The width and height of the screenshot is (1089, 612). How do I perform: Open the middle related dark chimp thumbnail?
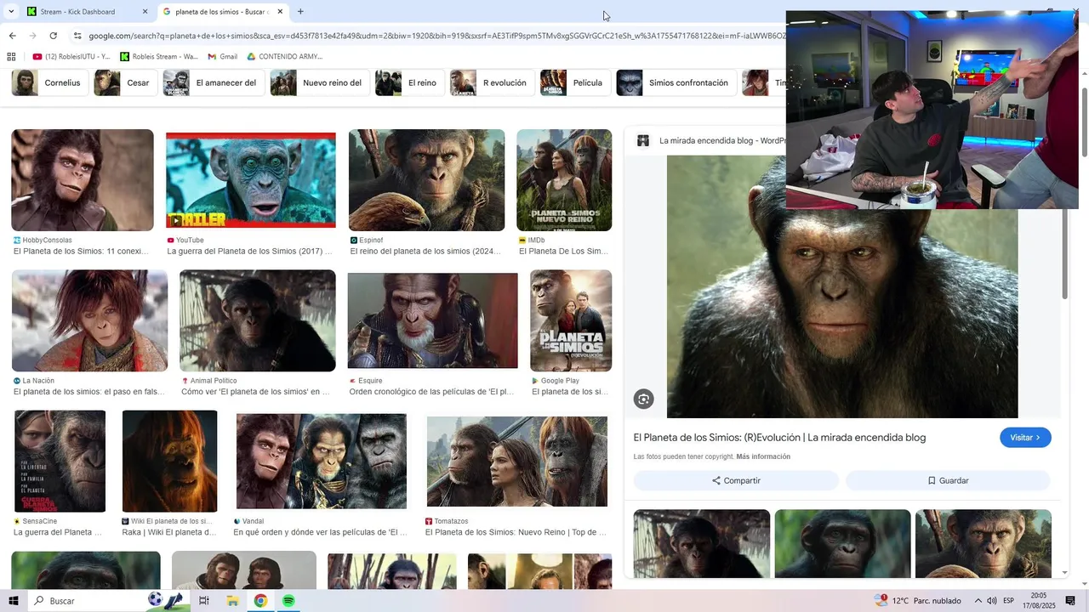click(x=842, y=544)
